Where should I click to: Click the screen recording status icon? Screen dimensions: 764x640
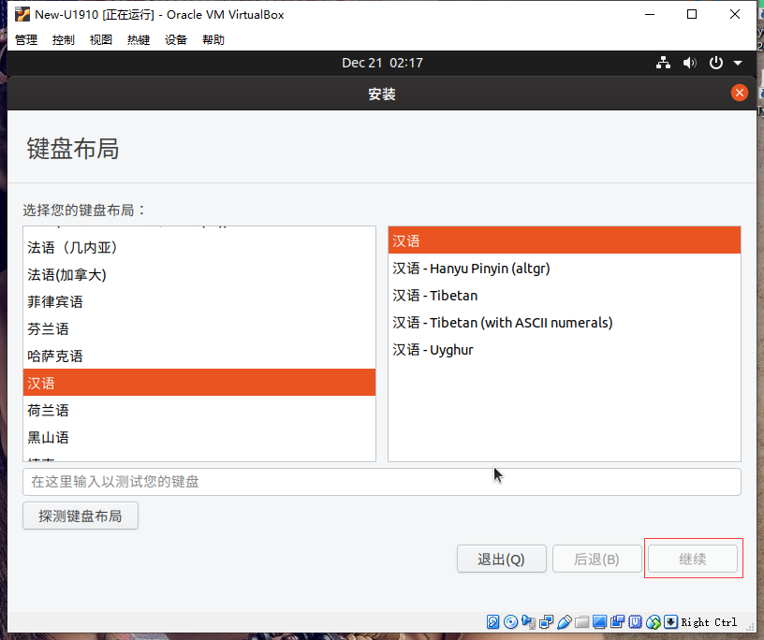point(617,622)
